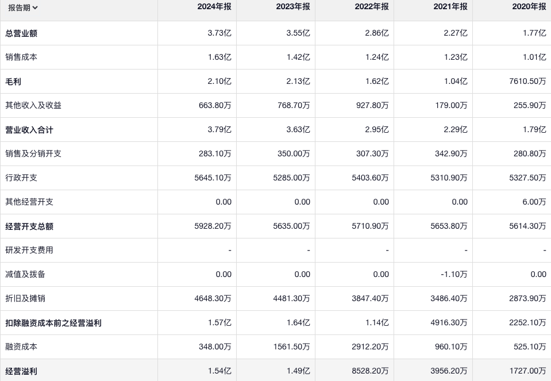Screen dimensions: 551x381
Task: Select the 营业收入合计 row label
Action: (x=29, y=130)
